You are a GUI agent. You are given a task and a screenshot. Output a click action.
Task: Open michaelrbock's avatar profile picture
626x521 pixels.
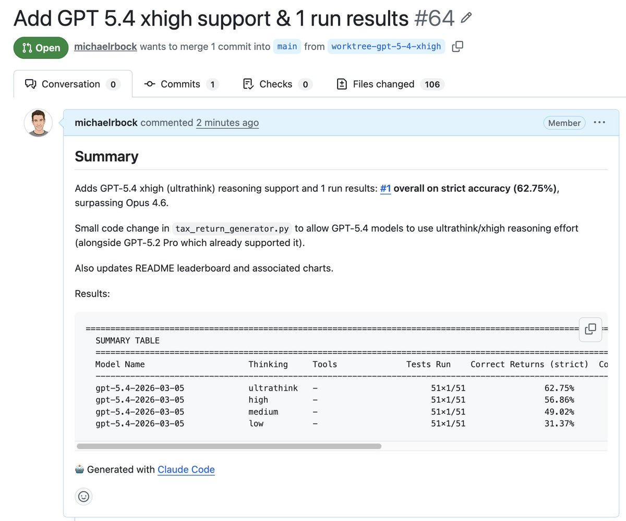[38, 123]
